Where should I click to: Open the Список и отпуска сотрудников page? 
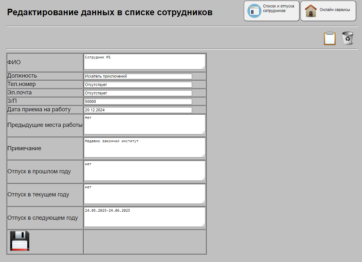click(x=271, y=11)
